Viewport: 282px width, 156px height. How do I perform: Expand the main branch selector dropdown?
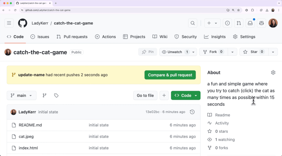[21, 95]
